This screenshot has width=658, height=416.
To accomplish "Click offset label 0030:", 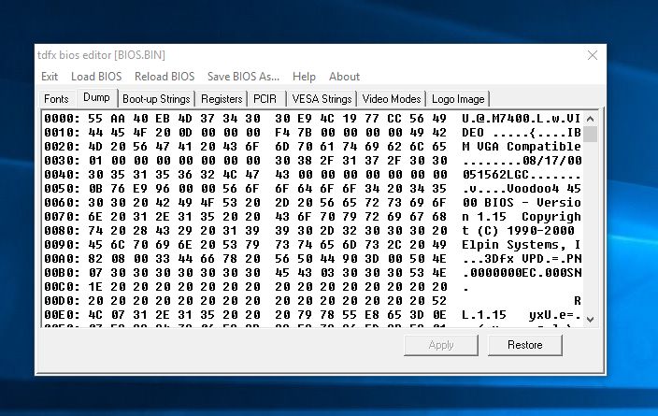I will [62, 161].
